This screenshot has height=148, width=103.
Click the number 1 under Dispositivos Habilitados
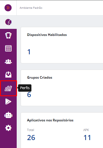point(29,52)
